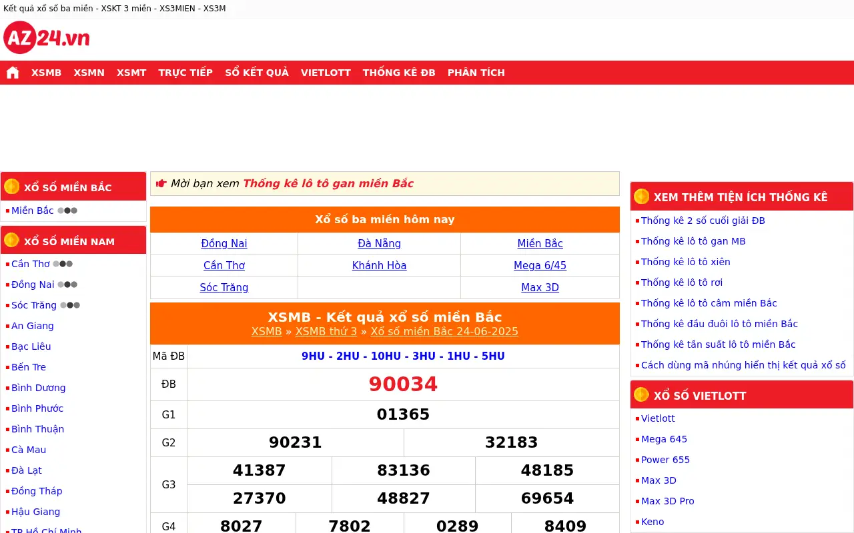Select Bạc Liêu in the left sidebar
Viewport: 854px width, 533px height.
31,346
